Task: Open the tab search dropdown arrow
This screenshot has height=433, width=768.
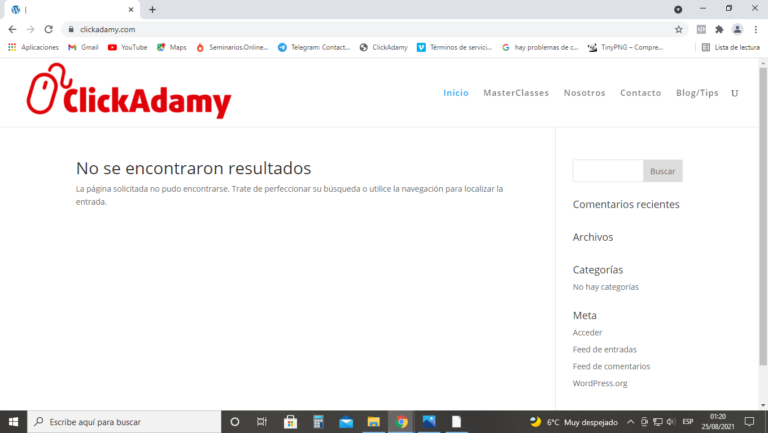Action: (x=678, y=10)
